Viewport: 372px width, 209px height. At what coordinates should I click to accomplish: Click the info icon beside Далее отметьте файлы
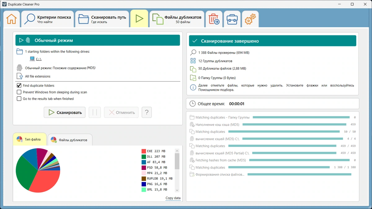coord(193,88)
